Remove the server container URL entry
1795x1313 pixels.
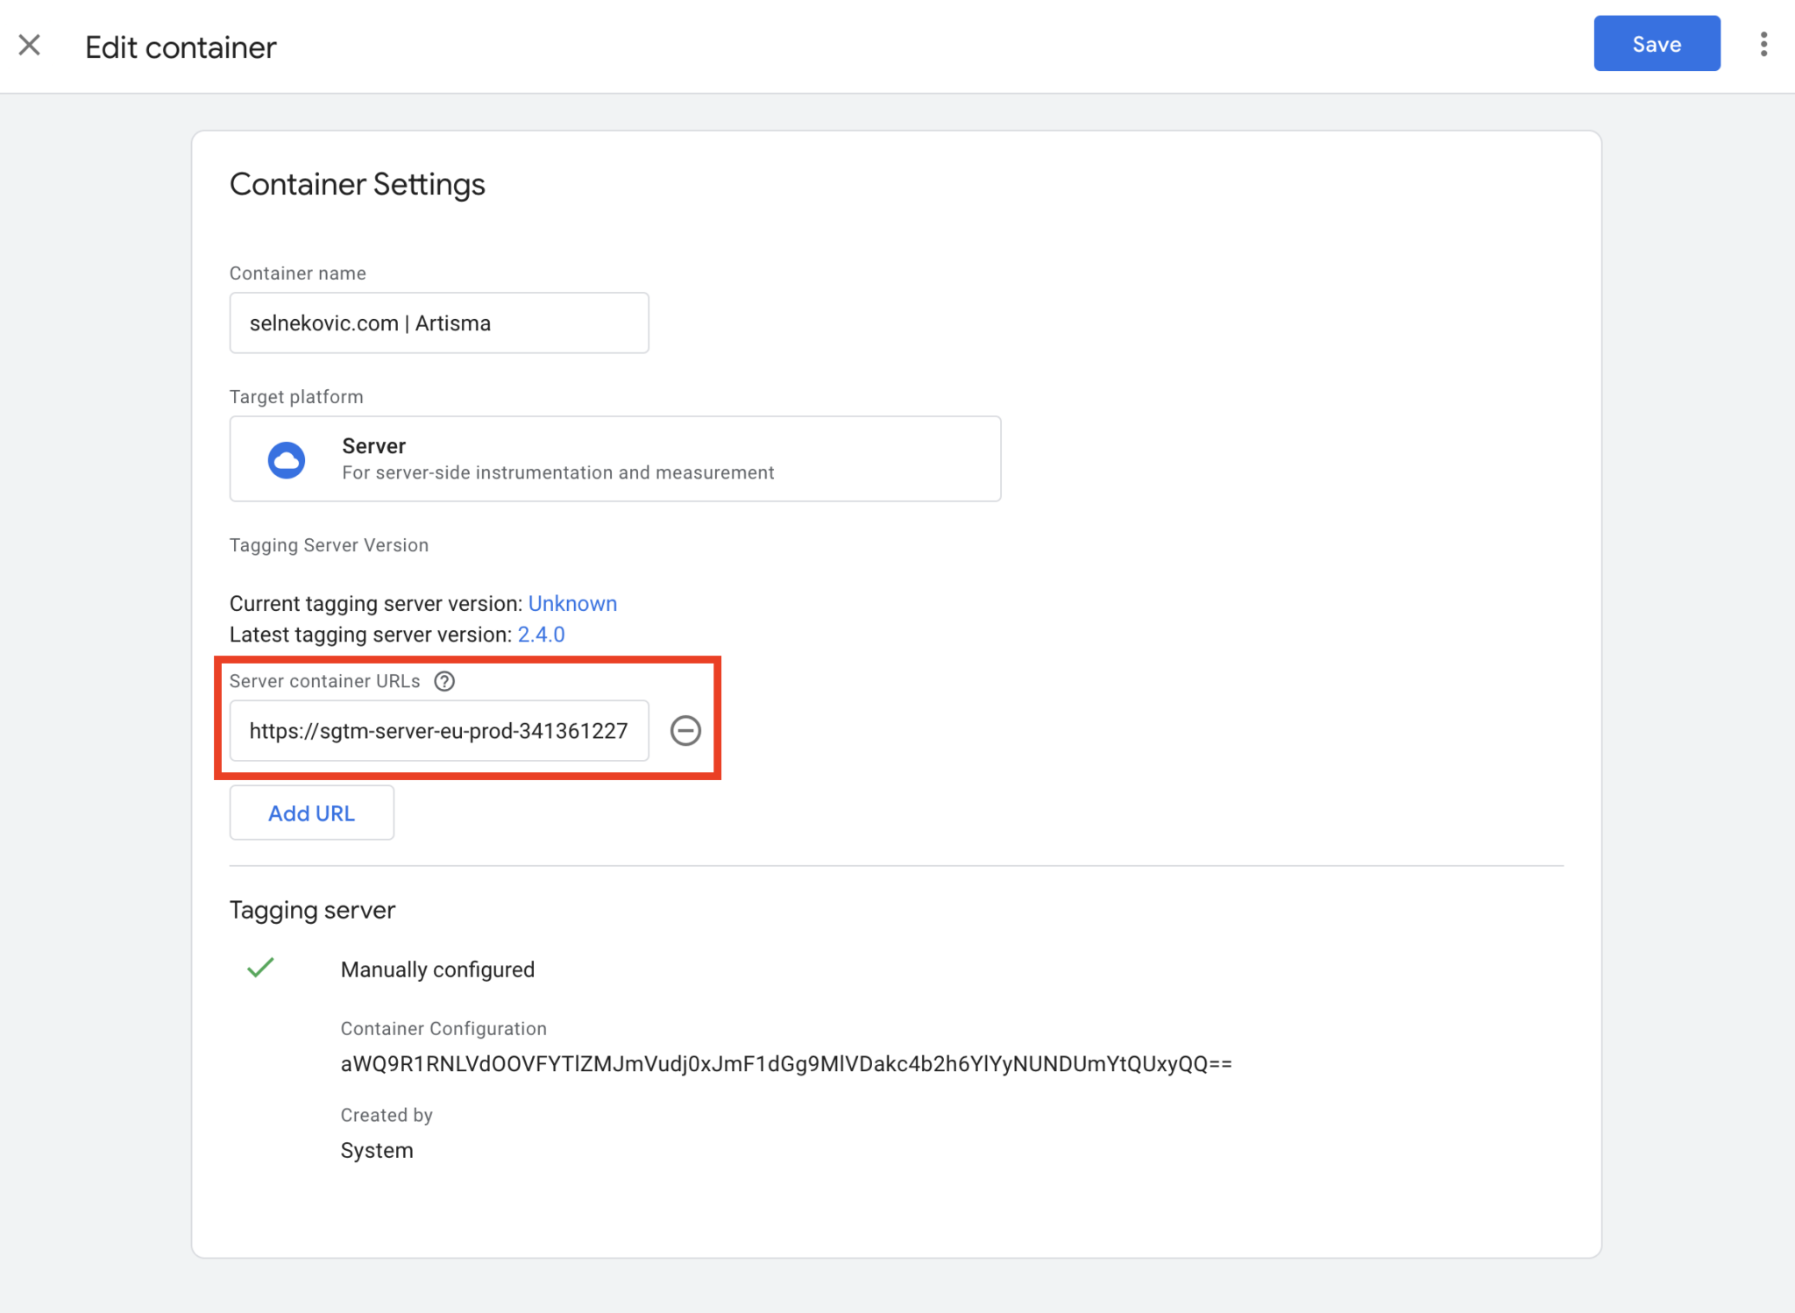[686, 730]
